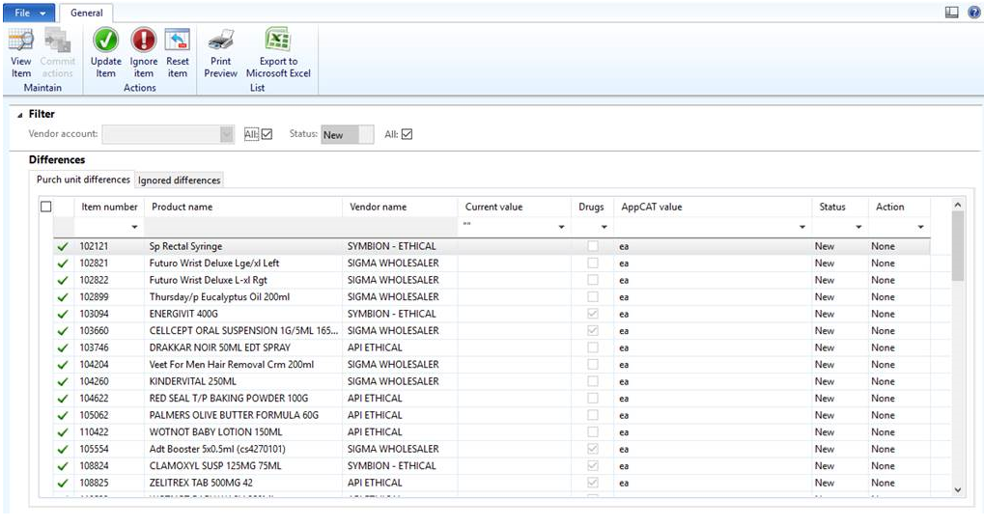Click green check mark for item 108825

(63, 484)
